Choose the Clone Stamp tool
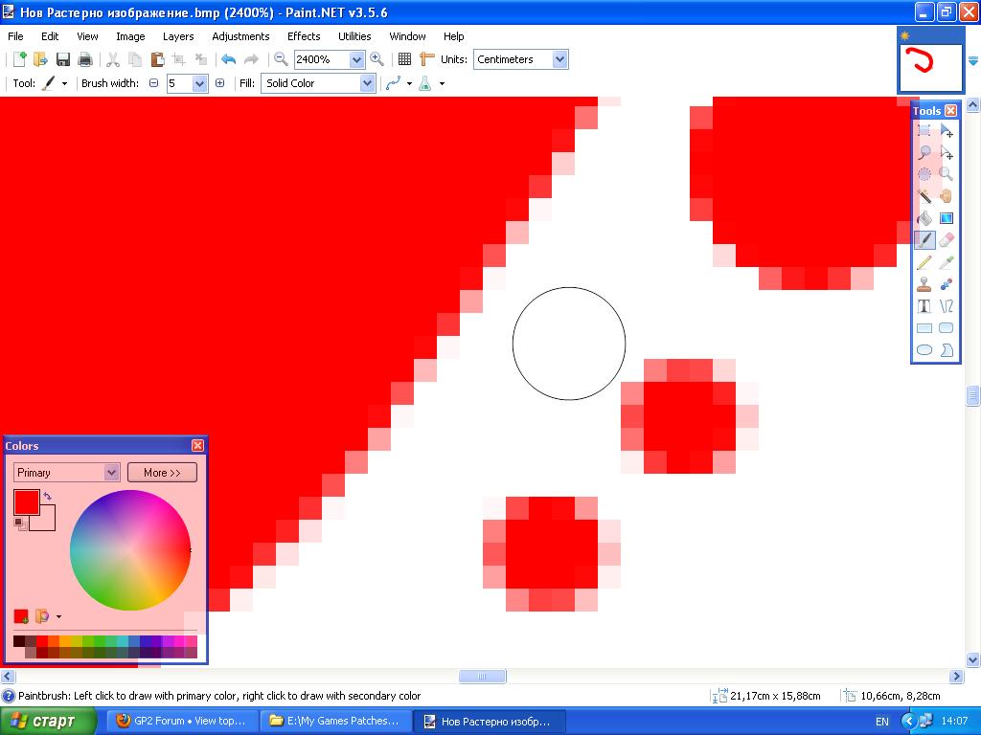This screenshot has height=735, width=981. (x=924, y=284)
